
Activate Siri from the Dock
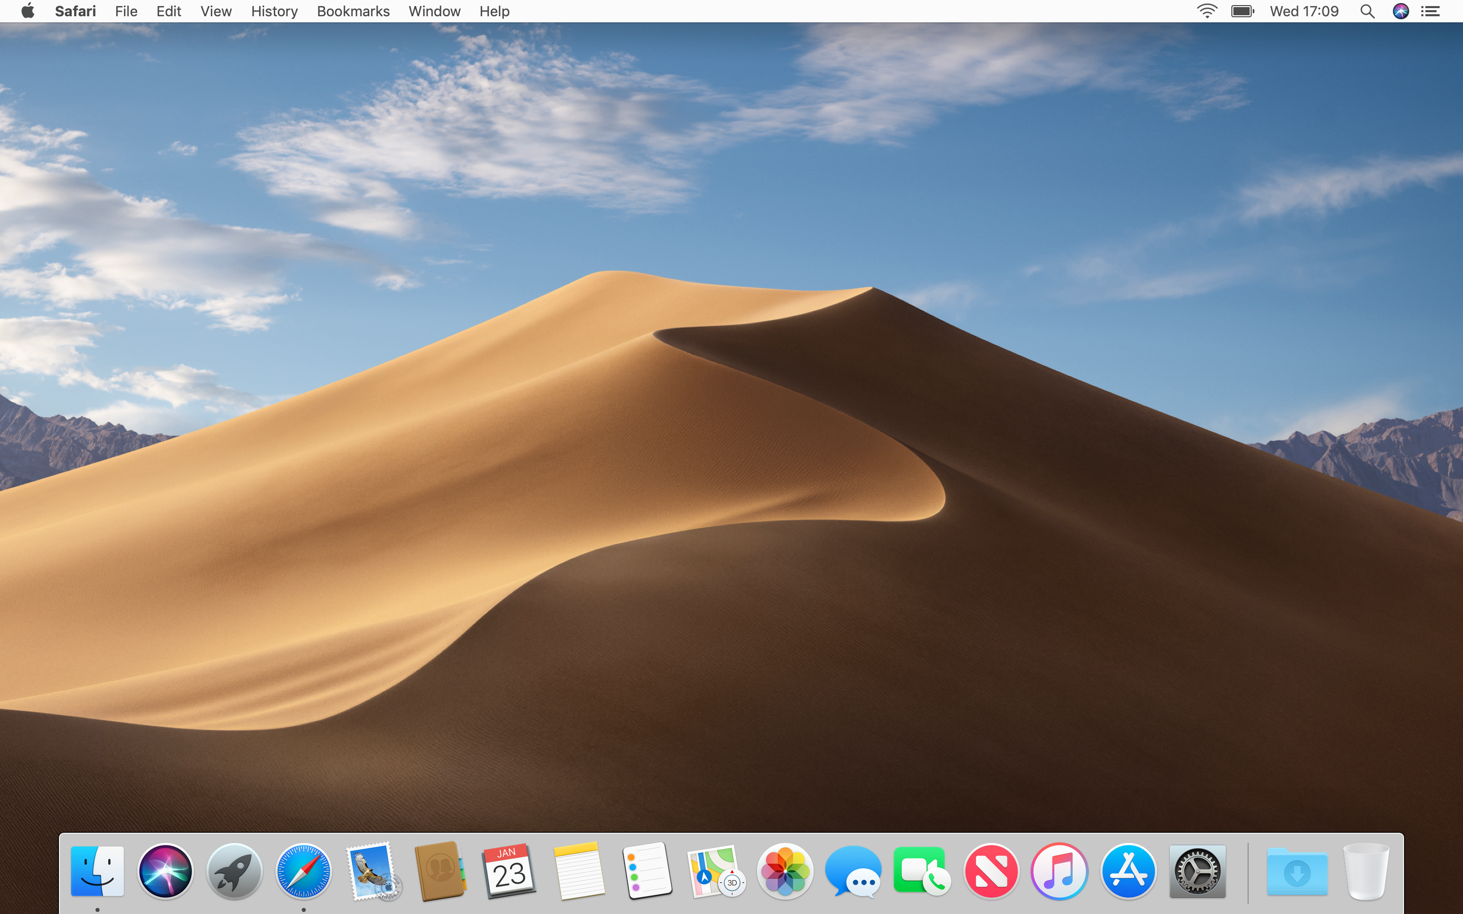tap(165, 870)
